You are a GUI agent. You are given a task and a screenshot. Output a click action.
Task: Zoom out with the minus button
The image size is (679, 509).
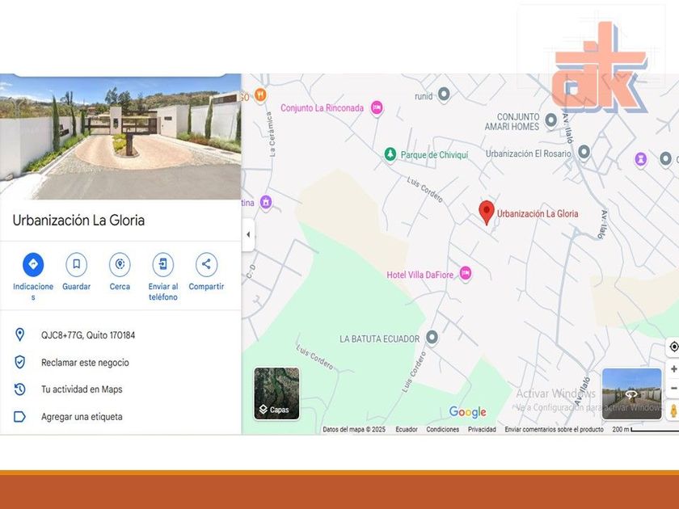673,388
